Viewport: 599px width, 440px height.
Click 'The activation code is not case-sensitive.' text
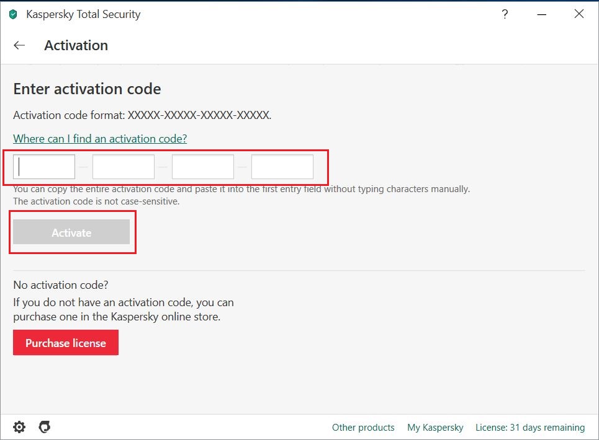[96, 201]
